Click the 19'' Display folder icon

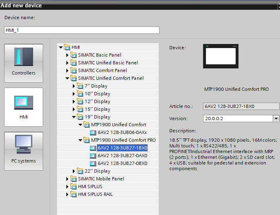click(x=80, y=117)
